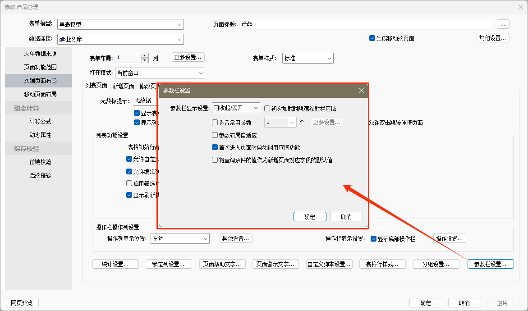
Task: Click 取消 at window bottom
Action: coord(465,303)
